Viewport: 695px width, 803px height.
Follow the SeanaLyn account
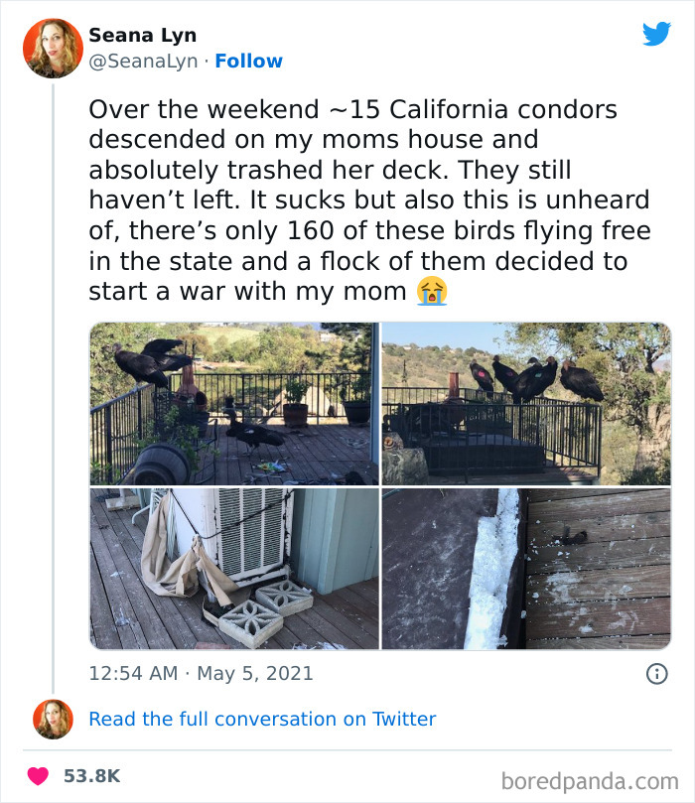[248, 61]
